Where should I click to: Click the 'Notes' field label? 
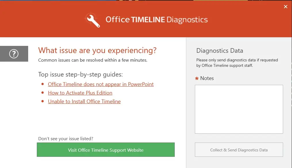[207, 78]
